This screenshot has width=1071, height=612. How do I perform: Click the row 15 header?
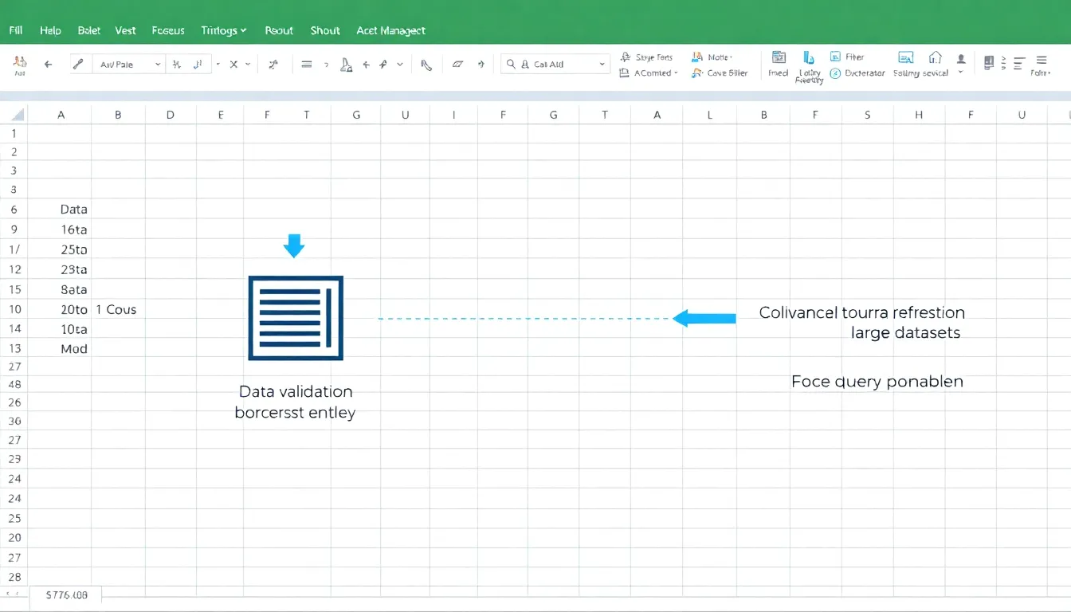point(14,289)
